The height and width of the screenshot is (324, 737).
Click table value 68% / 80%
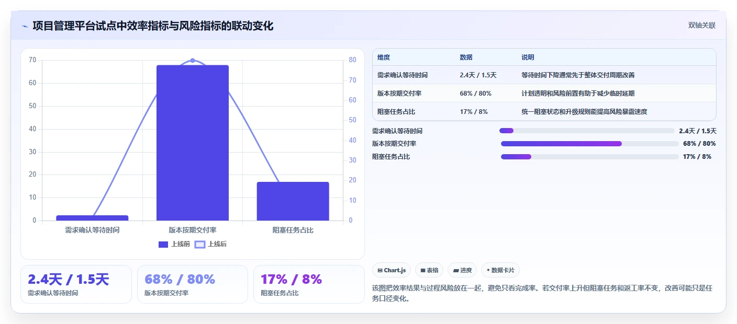pos(475,94)
